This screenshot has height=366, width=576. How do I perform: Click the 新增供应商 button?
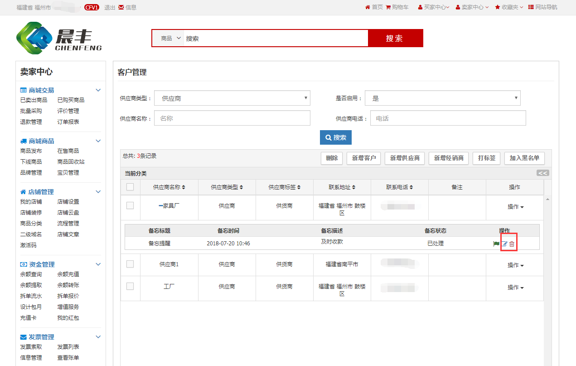404,158
